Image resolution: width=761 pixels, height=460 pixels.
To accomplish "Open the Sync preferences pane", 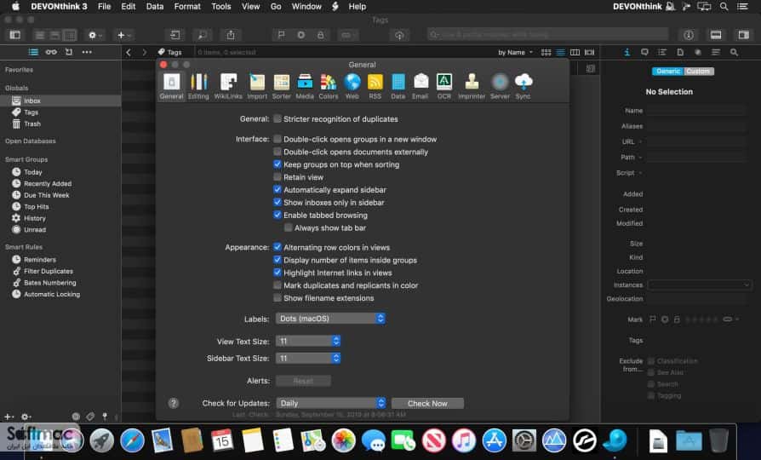I will point(524,86).
